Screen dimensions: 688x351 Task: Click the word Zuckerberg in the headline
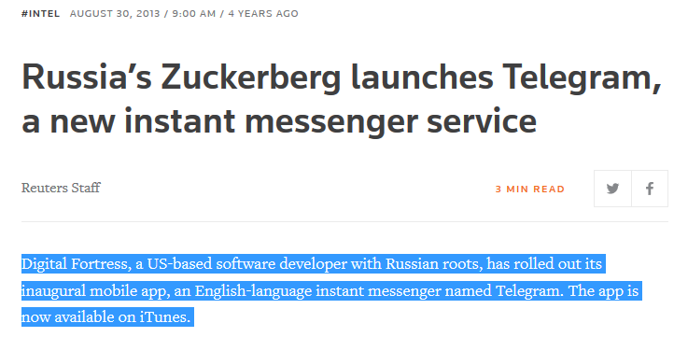(x=250, y=78)
